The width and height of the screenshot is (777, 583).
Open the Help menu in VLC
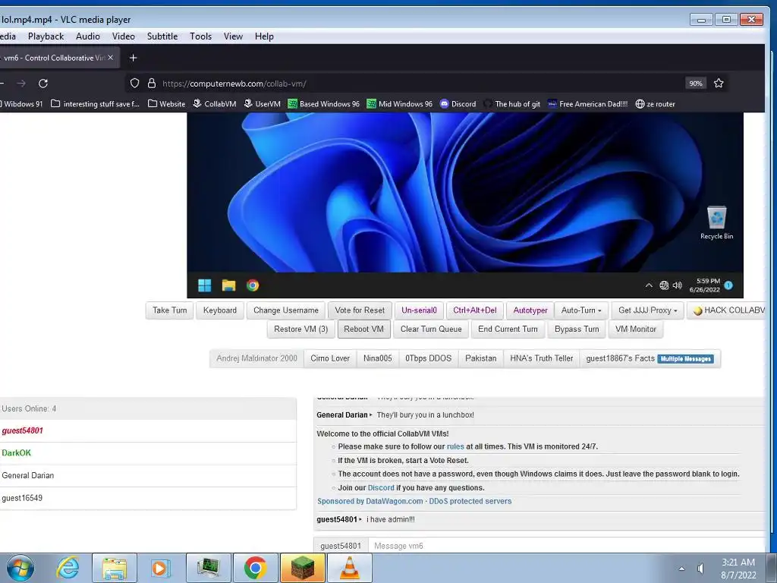tap(264, 36)
